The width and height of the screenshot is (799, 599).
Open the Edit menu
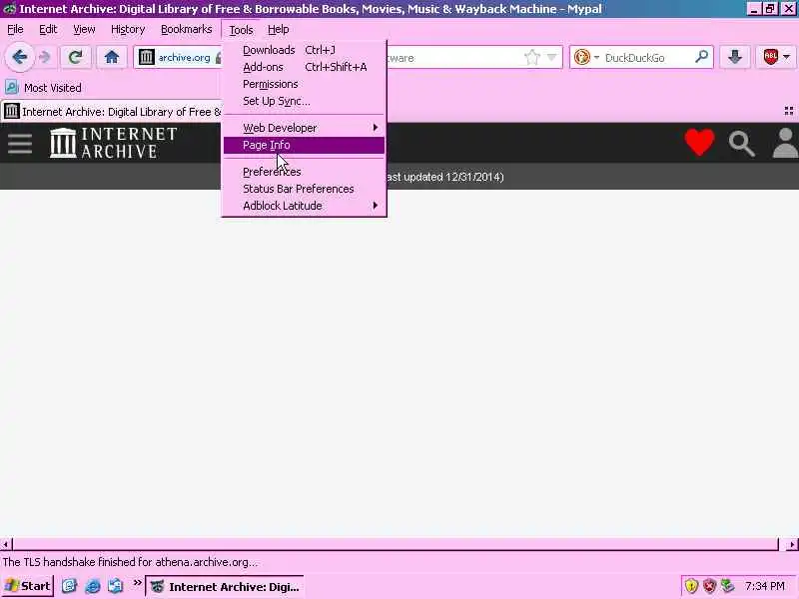coord(48,30)
